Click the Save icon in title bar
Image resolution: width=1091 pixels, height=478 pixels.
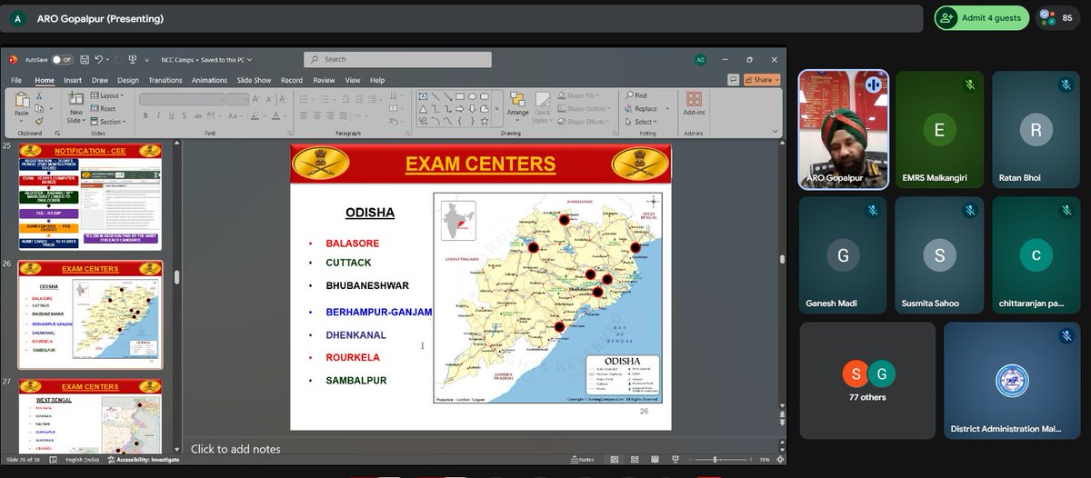pyautogui.click(x=85, y=59)
